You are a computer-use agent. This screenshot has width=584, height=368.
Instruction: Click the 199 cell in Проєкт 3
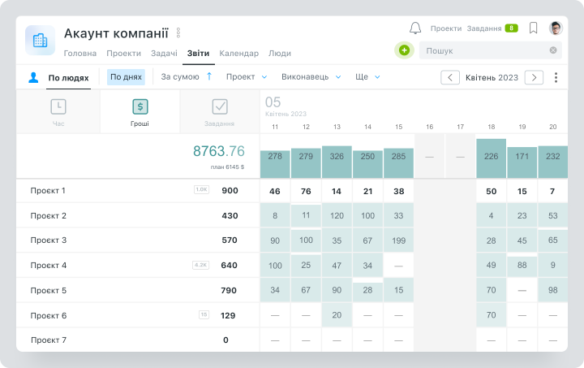pos(398,240)
